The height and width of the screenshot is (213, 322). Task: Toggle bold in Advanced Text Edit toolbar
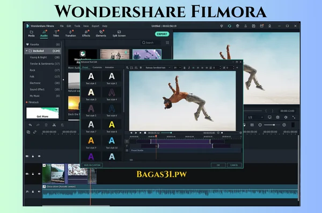point(185,68)
